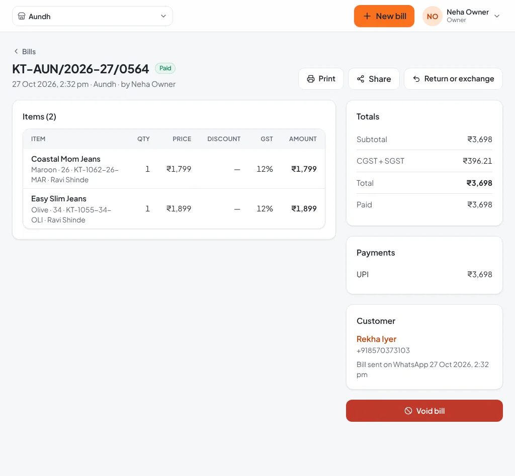Void bill with the red button

click(x=424, y=411)
